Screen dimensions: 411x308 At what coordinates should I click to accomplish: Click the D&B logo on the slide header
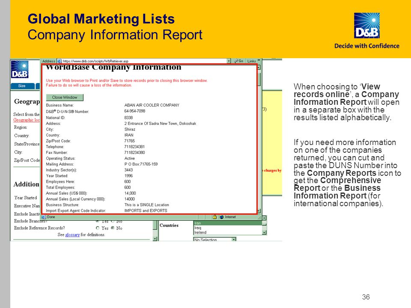pyautogui.click(x=367, y=26)
